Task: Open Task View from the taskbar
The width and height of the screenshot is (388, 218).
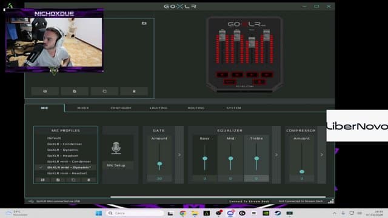Action: 170,213
